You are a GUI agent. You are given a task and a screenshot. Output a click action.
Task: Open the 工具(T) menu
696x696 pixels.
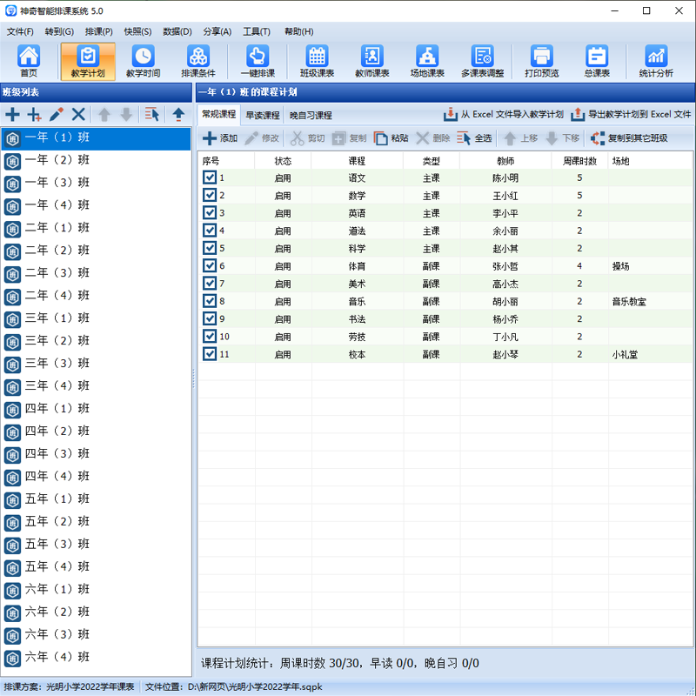tap(257, 31)
